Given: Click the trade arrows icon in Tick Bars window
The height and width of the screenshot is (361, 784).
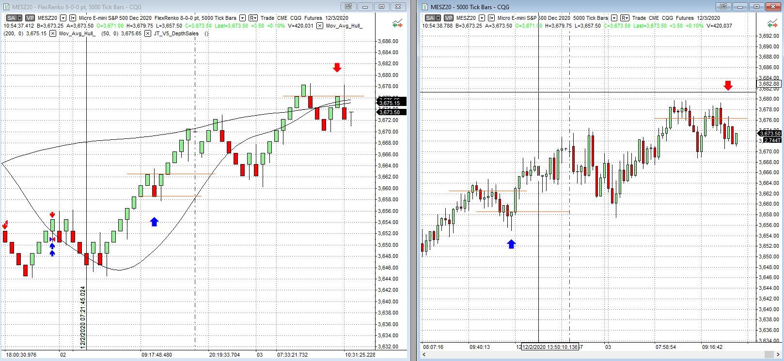Looking at the screenshot, I should click(x=772, y=24).
